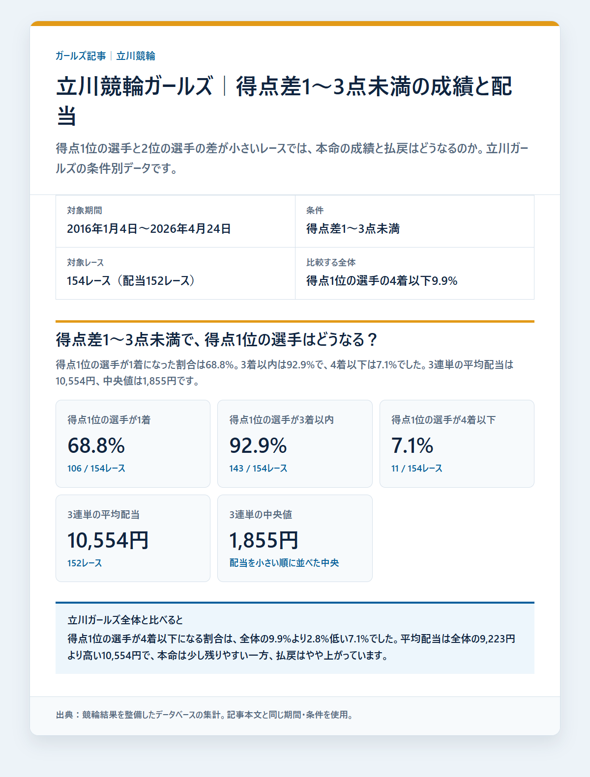The image size is (590, 777).
Task: Select the 対象期間 label
Action: (85, 210)
